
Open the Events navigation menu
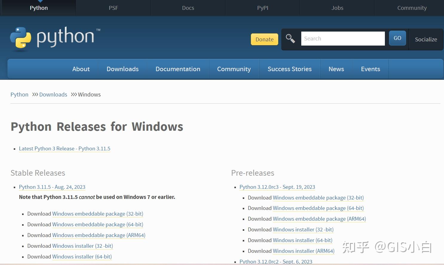[x=371, y=69]
